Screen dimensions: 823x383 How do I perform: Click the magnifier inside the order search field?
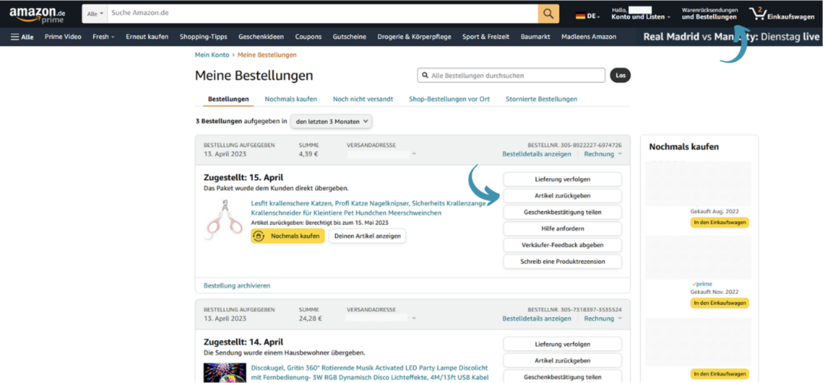(426, 75)
